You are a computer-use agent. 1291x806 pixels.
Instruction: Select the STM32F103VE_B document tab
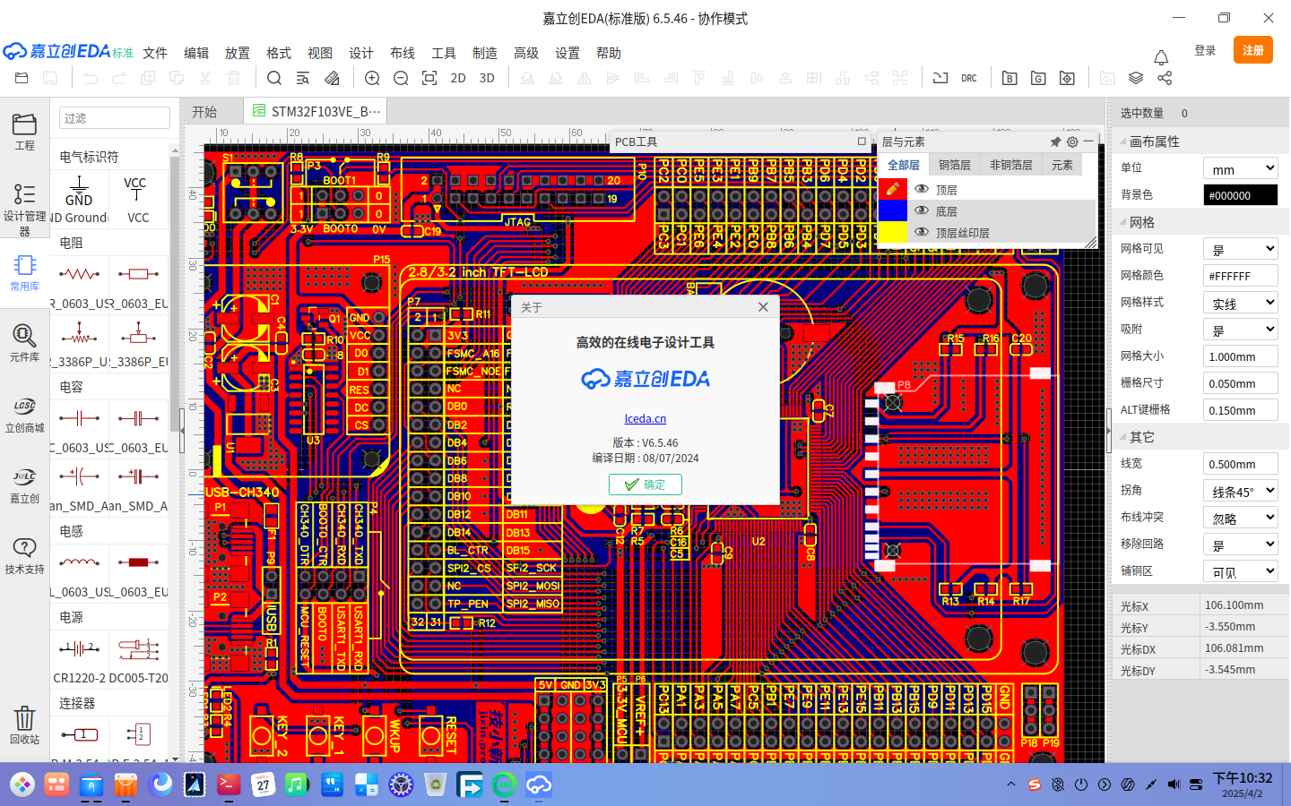click(x=316, y=111)
